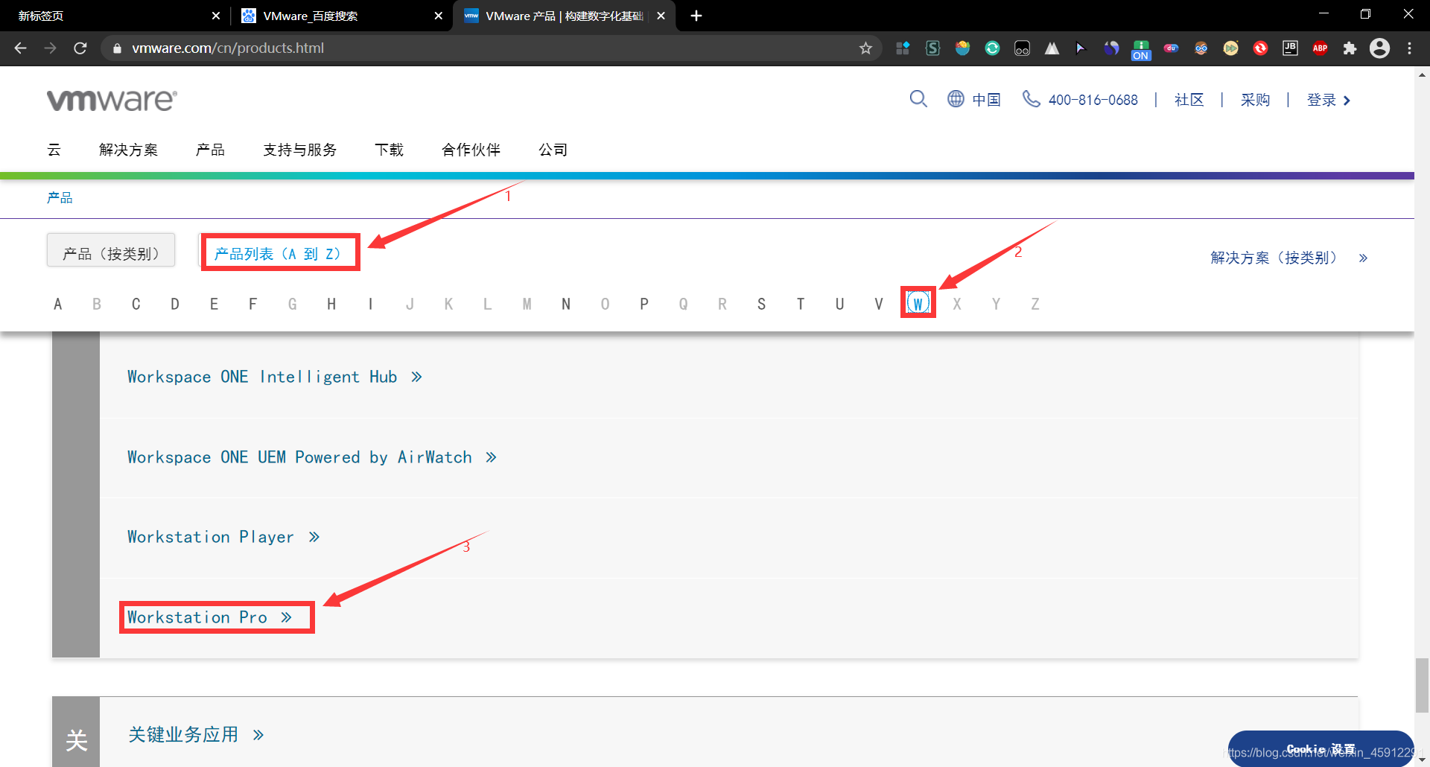
Task: Open the Chrome profile avatar icon
Action: coord(1379,48)
